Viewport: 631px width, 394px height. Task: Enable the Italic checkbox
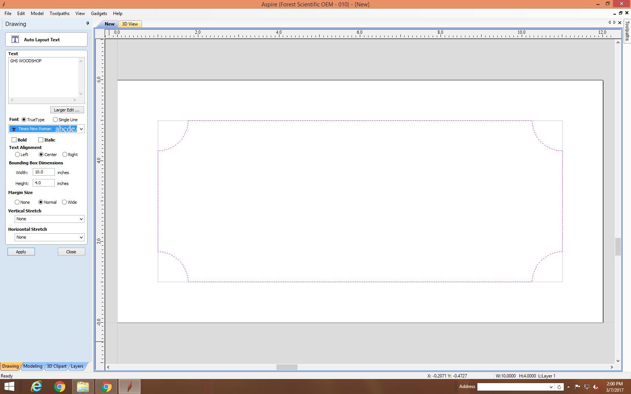pos(41,140)
